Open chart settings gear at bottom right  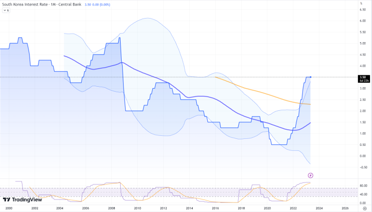pyautogui.click(x=365, y=208)
